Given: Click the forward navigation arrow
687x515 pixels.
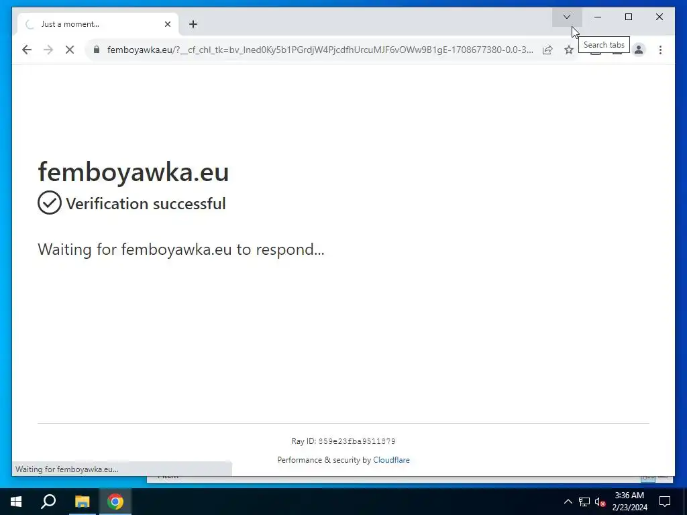Looking at the screenshot, I should pos(48,50).
